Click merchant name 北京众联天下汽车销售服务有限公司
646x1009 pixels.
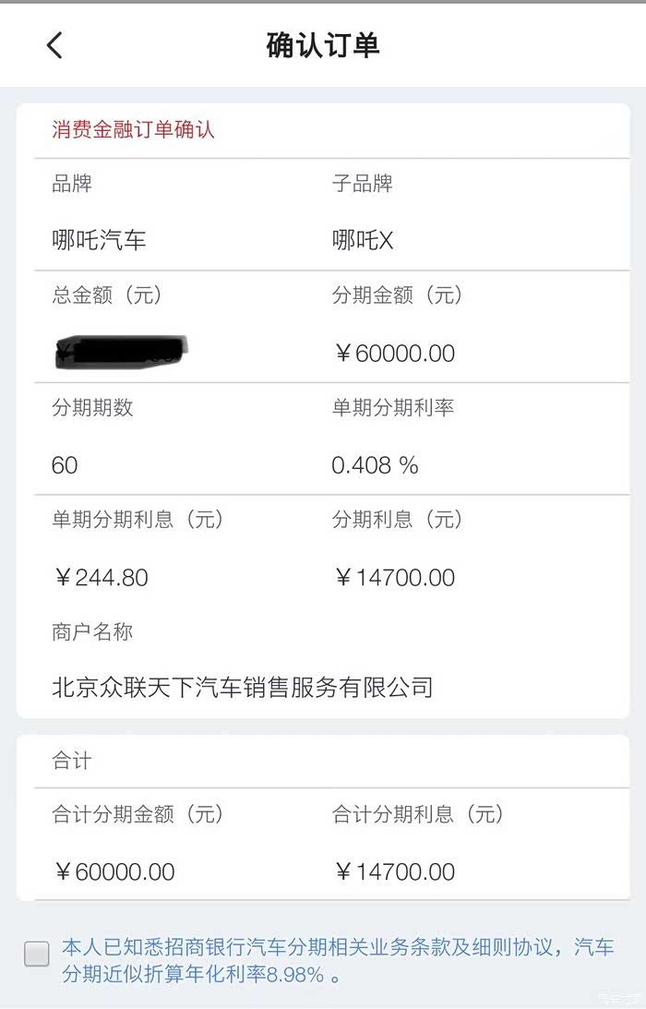[x=242, y=688]
